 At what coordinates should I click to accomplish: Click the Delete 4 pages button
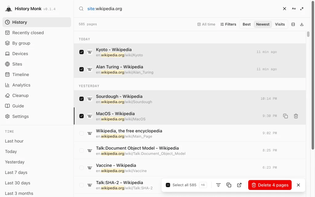(x=270, y=185)
